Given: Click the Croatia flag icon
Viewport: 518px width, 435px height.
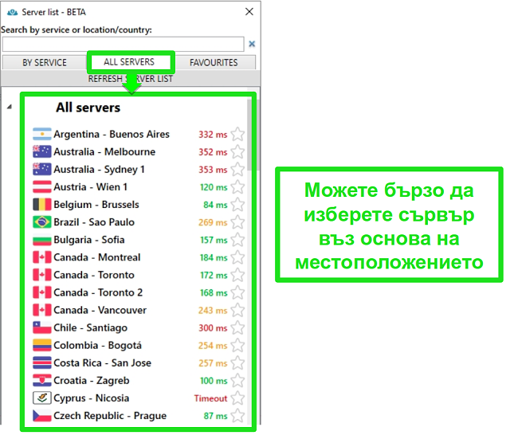Looking at the screenshot, I should (x=42, y=381).
